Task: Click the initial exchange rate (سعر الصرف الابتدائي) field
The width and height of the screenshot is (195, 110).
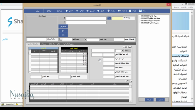Action: [x=109, y=77]
